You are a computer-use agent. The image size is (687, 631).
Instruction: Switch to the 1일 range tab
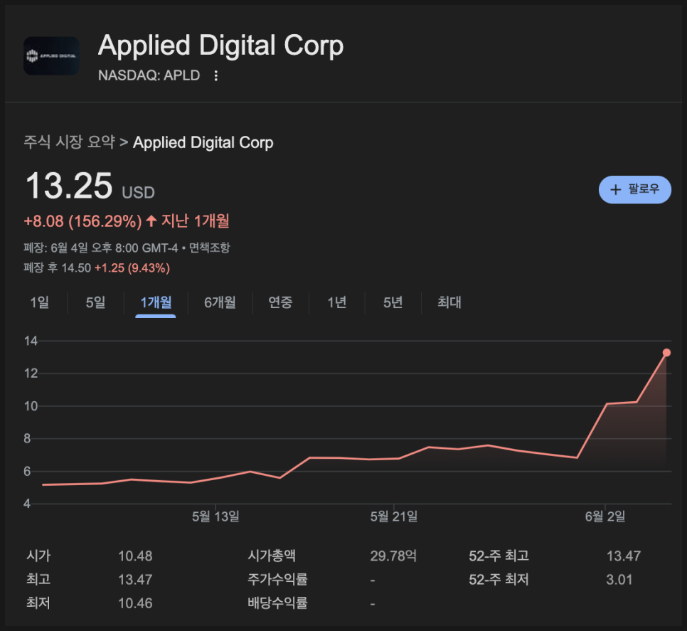39,302
